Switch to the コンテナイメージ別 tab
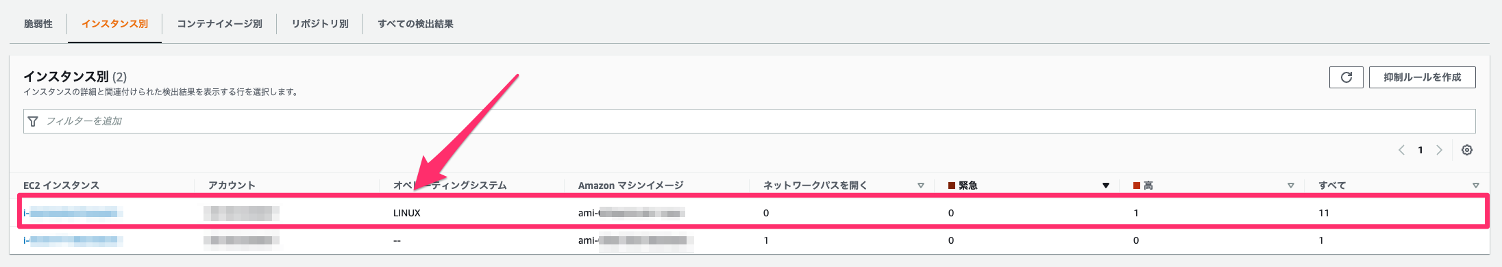 [219, 24]
